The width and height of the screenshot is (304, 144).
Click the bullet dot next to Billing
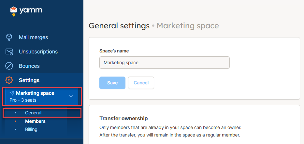point(15,129)
